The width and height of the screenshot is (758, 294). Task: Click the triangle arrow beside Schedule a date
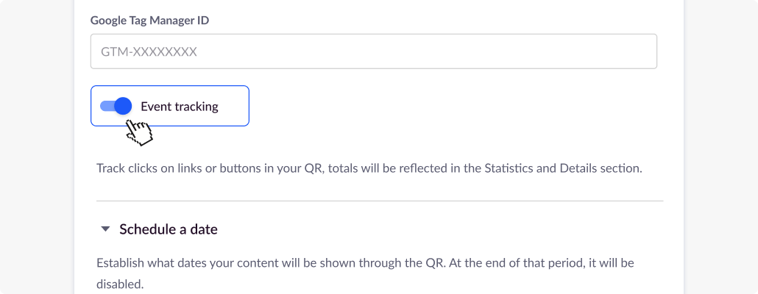[x=105, y=229]
